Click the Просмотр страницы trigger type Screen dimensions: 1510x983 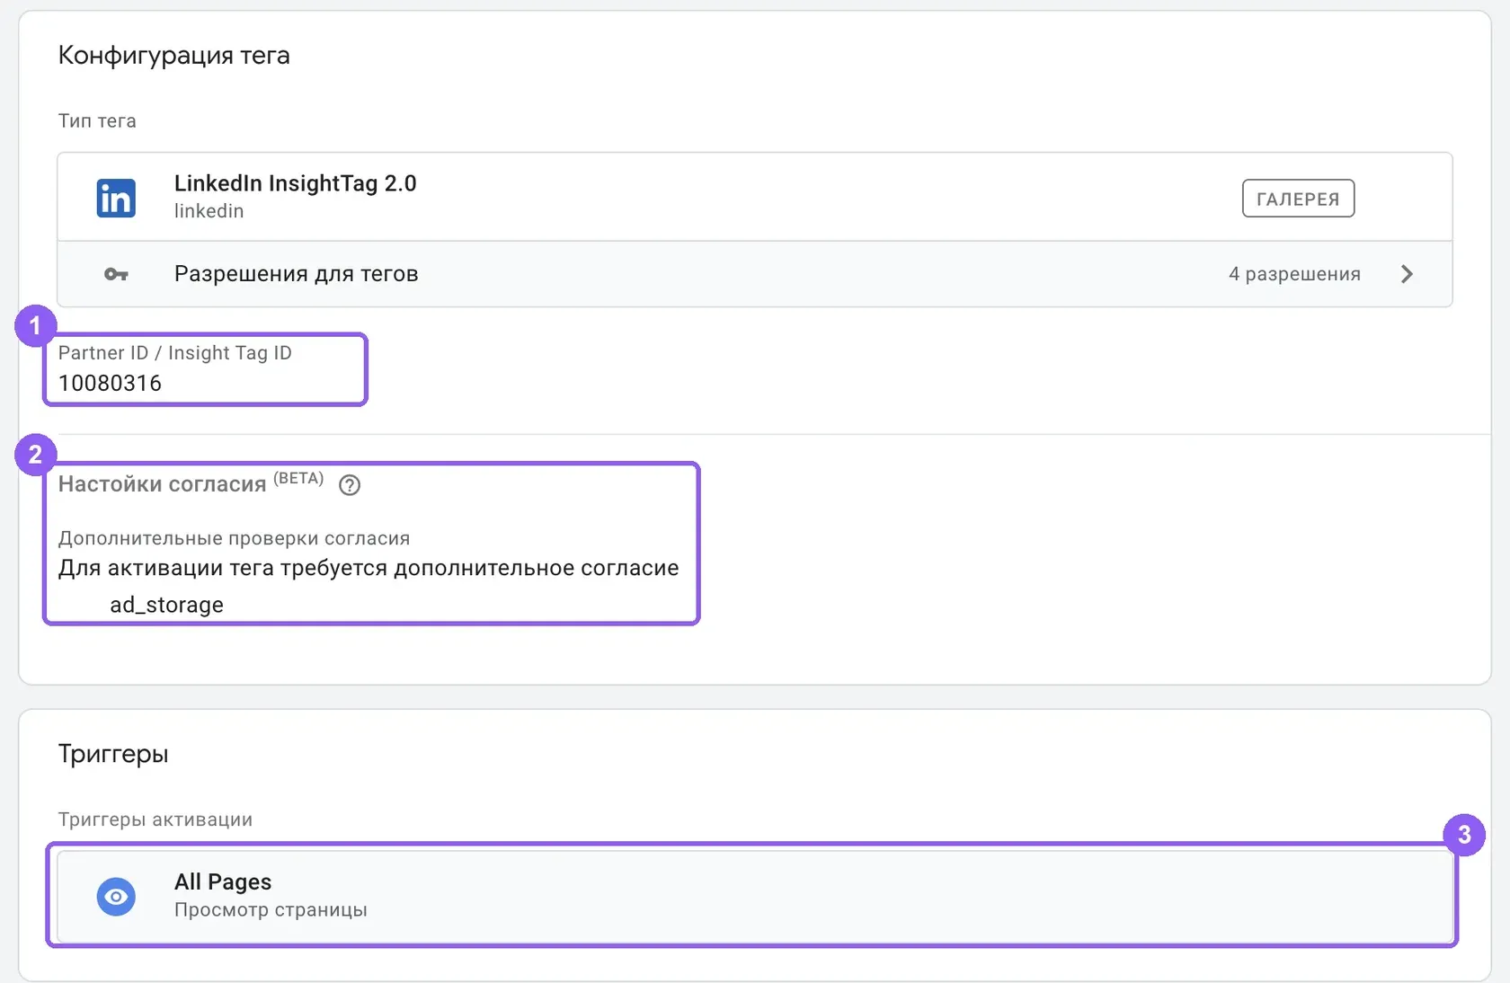coord(271,910)
